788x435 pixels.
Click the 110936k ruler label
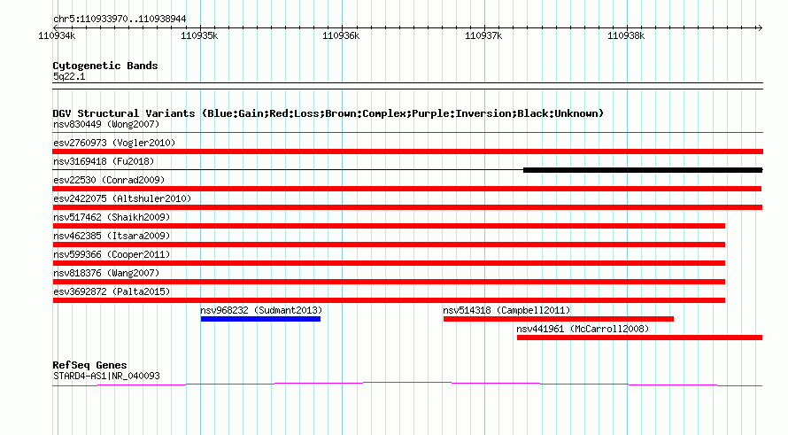point(341,35)
